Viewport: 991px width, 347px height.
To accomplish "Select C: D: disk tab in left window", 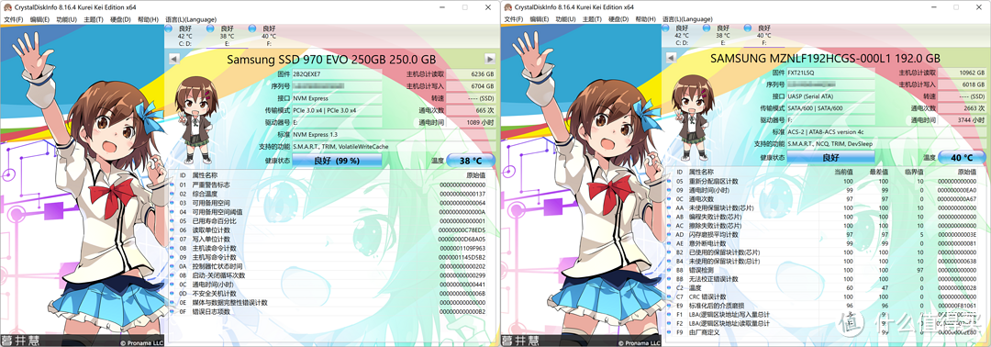I will (185, 36).
